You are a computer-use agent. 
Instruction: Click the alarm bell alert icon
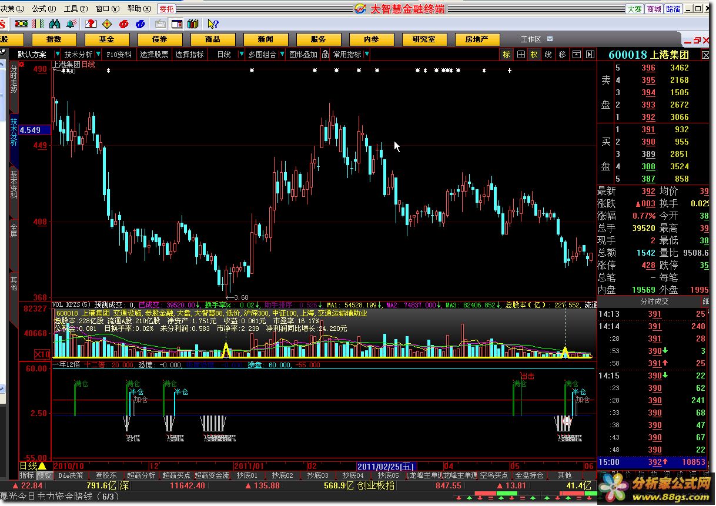click(x=72, y=24)
